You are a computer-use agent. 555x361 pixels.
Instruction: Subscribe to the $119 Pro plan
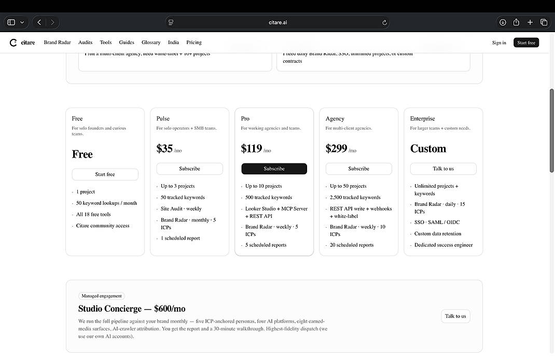tap(274, 169)
